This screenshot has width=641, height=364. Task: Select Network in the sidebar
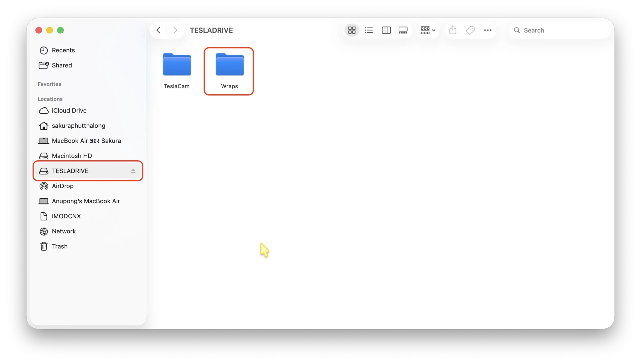(64, 231)
